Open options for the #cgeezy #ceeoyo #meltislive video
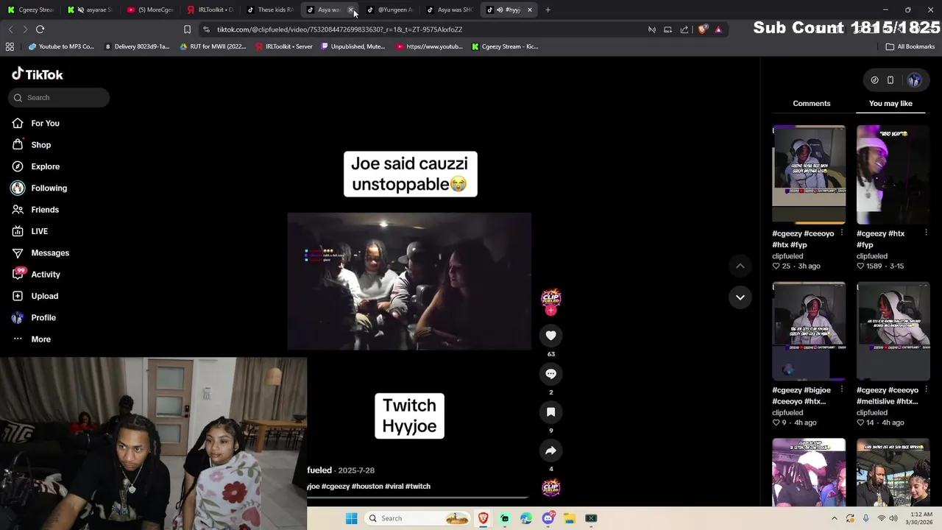 926,390
